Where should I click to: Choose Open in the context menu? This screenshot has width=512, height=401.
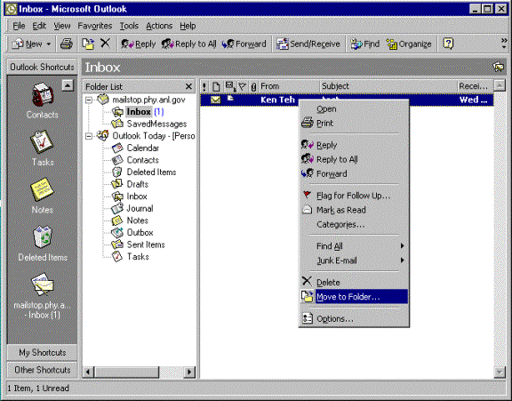point(354,108)
